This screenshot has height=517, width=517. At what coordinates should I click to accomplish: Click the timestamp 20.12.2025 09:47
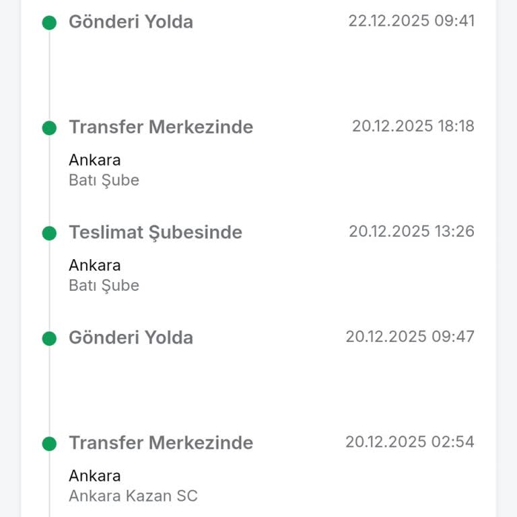pos(410,337)
